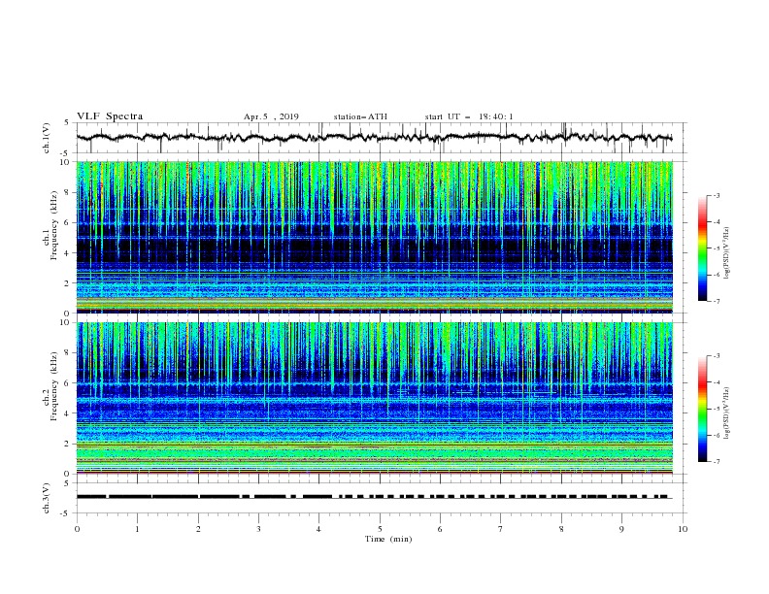
Task: Click the time axis tick label "1"
Action: [137, 529]
